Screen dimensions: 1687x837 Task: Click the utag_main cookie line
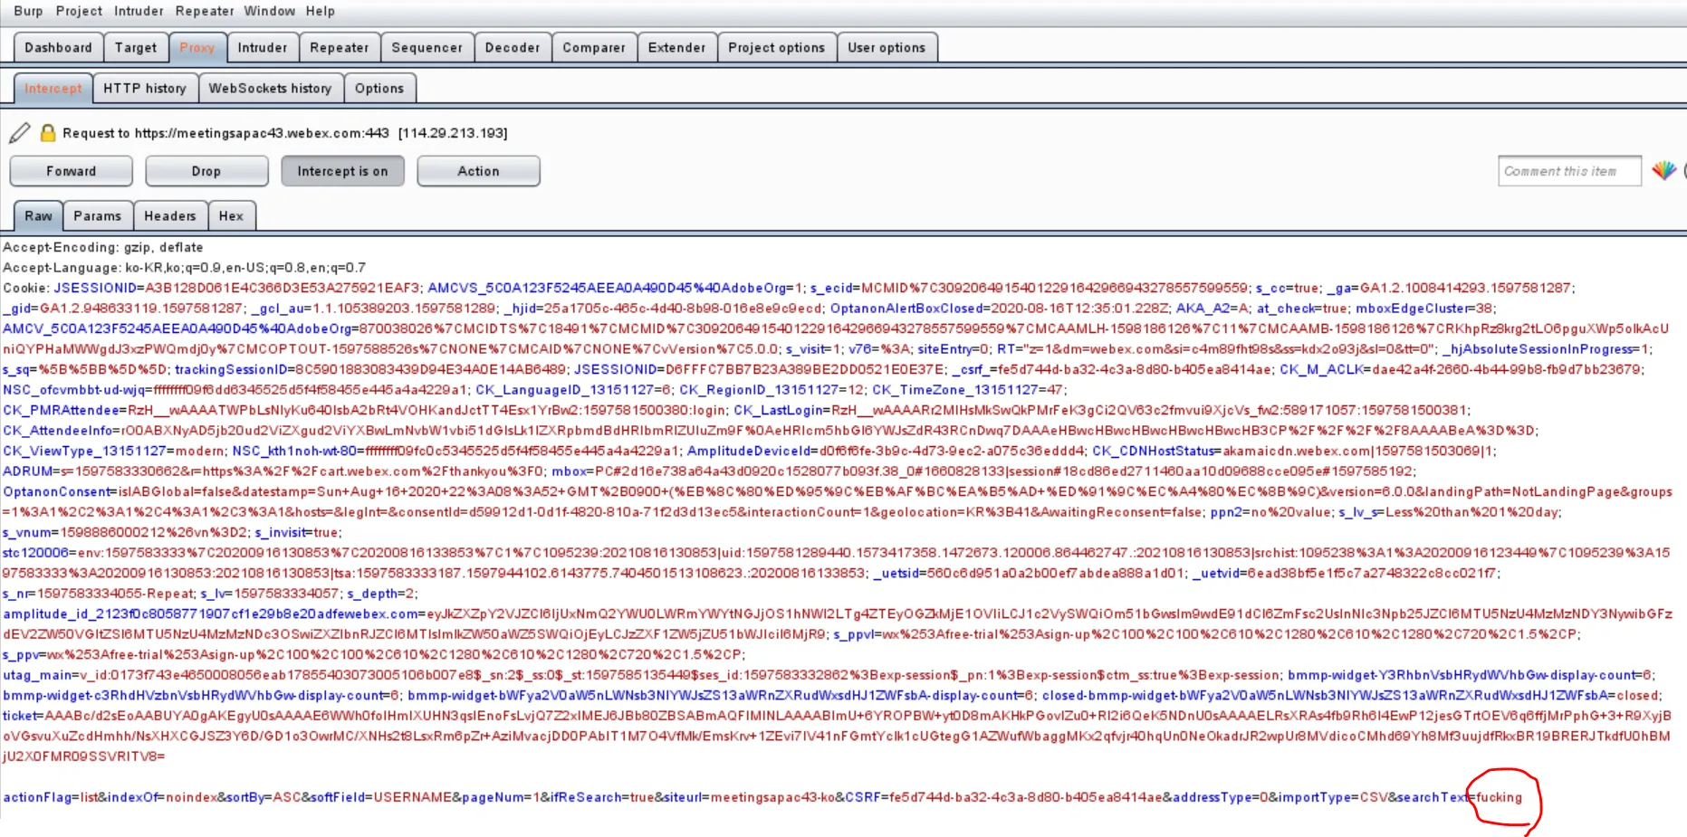tap(641, 675)
